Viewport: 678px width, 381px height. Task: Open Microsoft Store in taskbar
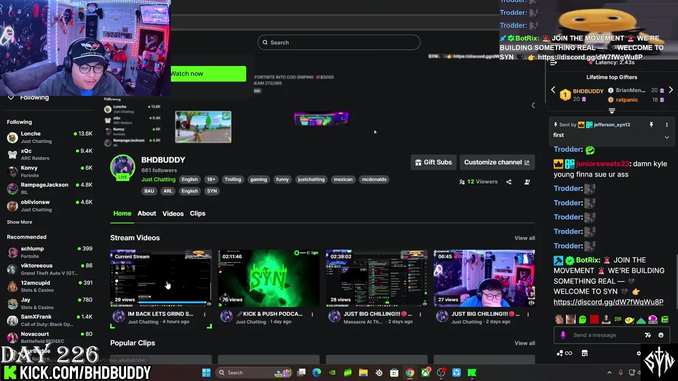point(394,373)
